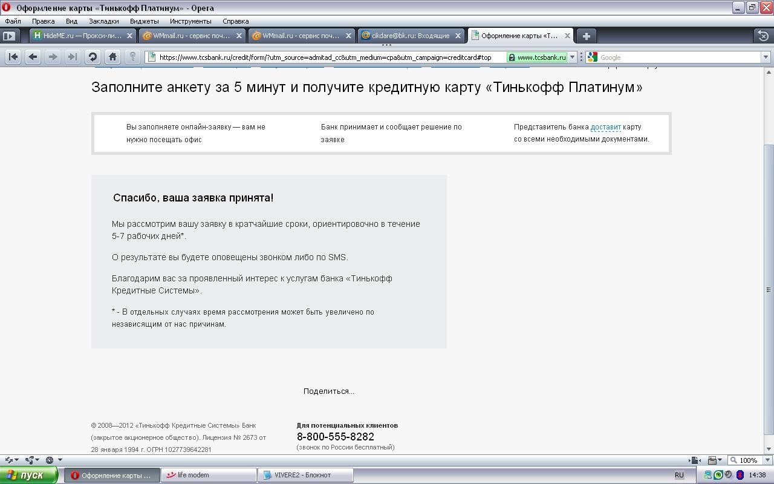Click the network connection tray icon

pyautogui.click(x=708, y=475)
